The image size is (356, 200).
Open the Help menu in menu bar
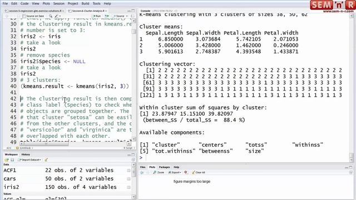point(107,4)
